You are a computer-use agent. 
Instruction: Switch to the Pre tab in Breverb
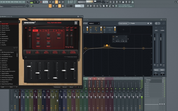click(x=41, y=31)
